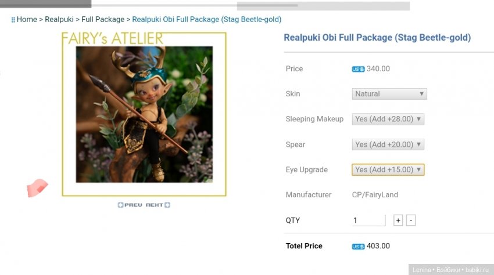Open the Realpuki breadcrumb link
This screenshot has width=494, height=275.
click(x=59, y=19)
